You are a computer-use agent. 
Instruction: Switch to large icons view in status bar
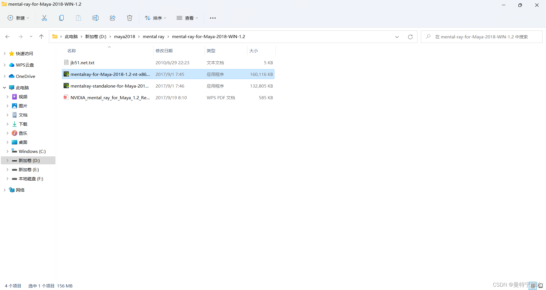(x=541, y=286)
